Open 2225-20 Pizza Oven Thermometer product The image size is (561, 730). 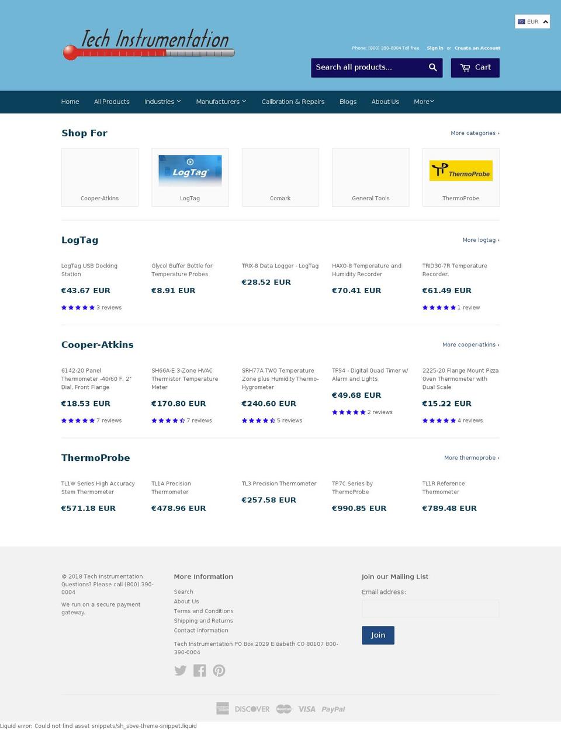460,379
